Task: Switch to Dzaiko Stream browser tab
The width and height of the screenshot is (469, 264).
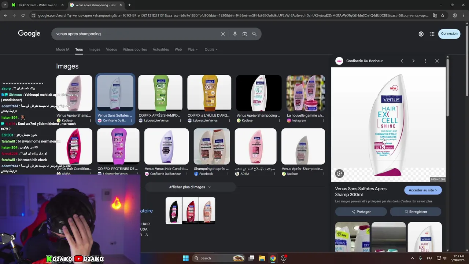Action: 37,5
